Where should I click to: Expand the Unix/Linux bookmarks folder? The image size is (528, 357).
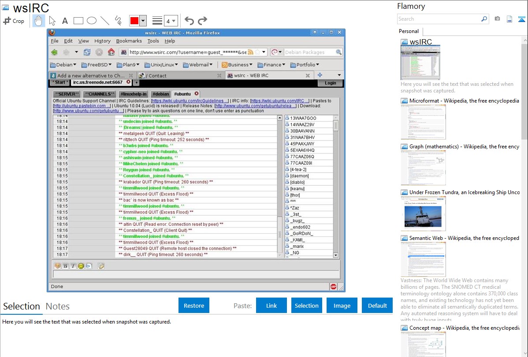(161, 65)
